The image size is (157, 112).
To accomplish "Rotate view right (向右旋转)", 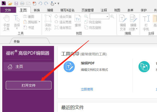I will pyautogui.click(x=92, y=28).
